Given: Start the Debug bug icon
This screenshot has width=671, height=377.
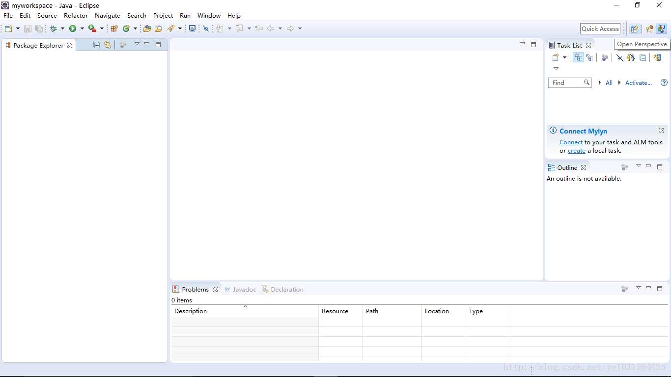Looking at the screenshot, I should click(54, 28).
